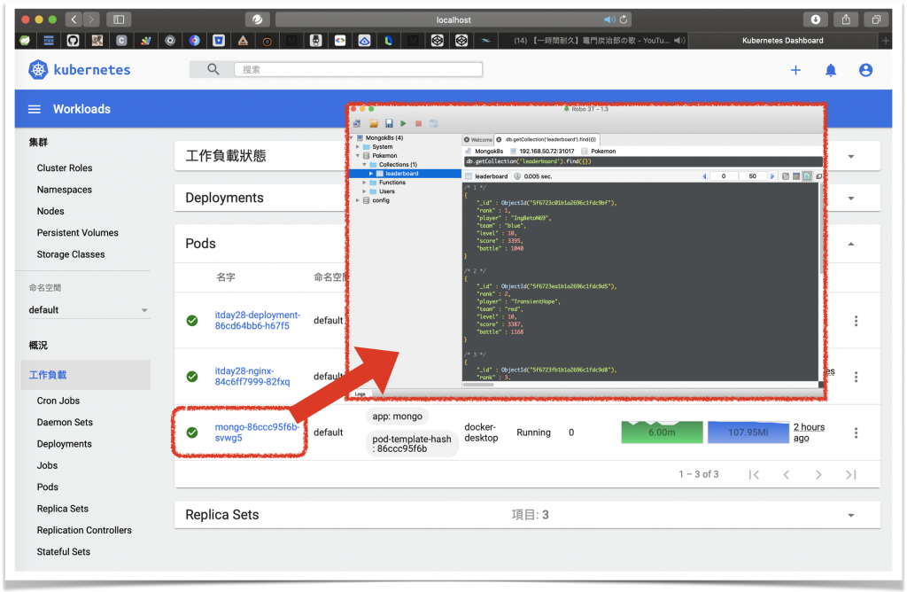Click the tree view mode icon in Robo 3T results
The height and width of the screenshot is (592, 907).
coord(786,176)
